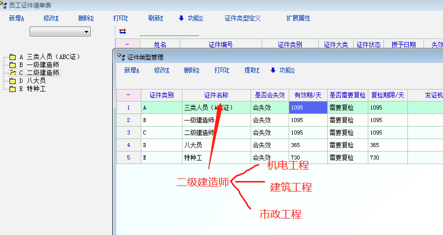Click minus button in main grid header
This screenshot has width=443, height=235.
tap(128, 44)
